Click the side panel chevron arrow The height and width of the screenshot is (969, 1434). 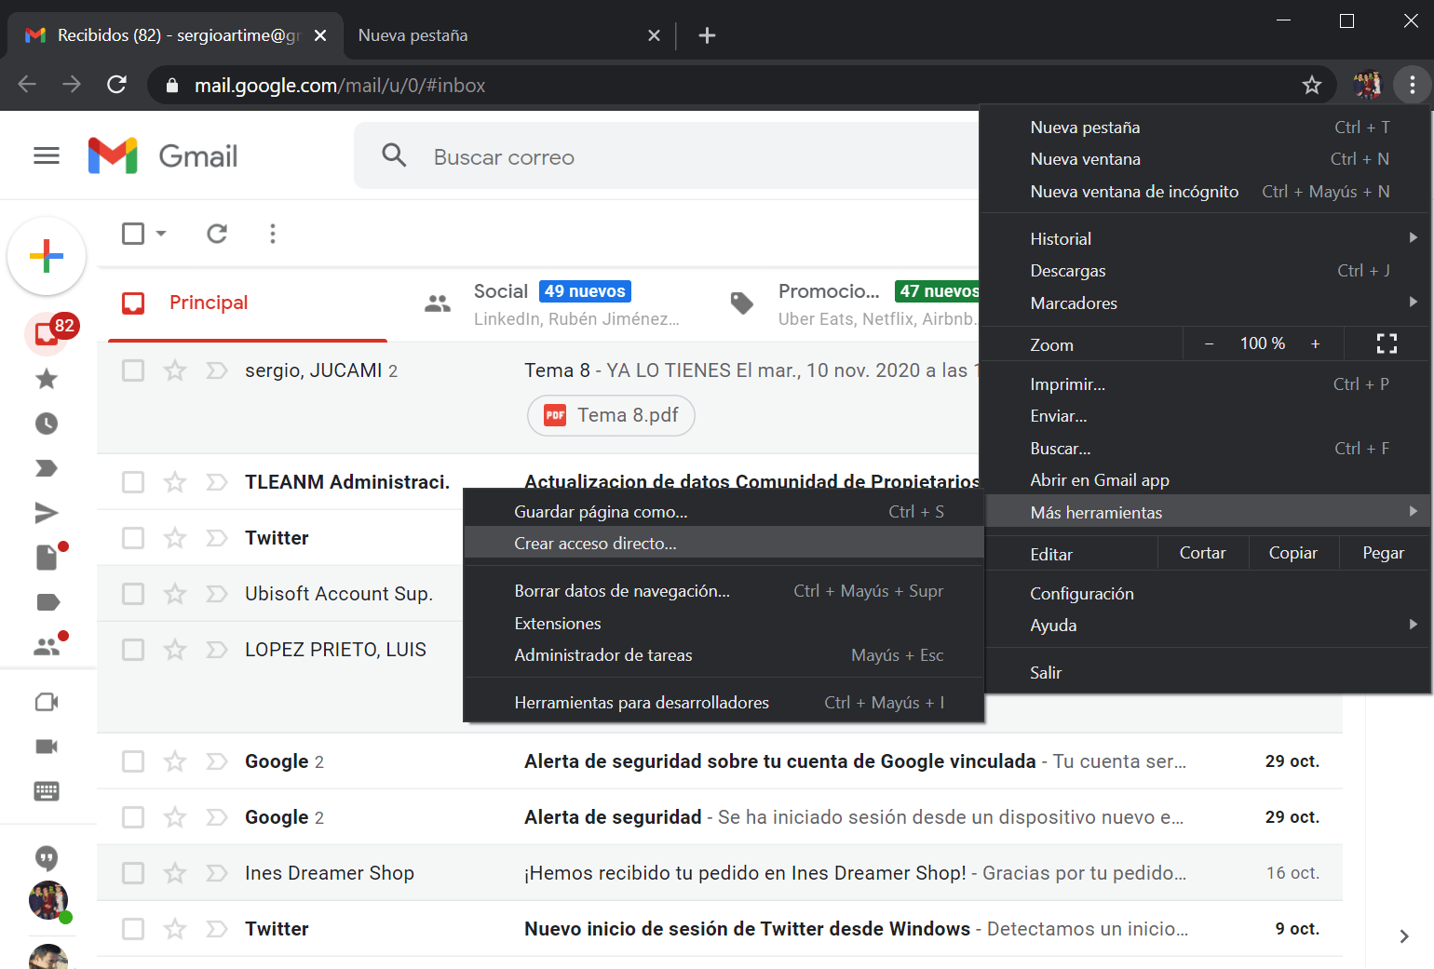1404,936
